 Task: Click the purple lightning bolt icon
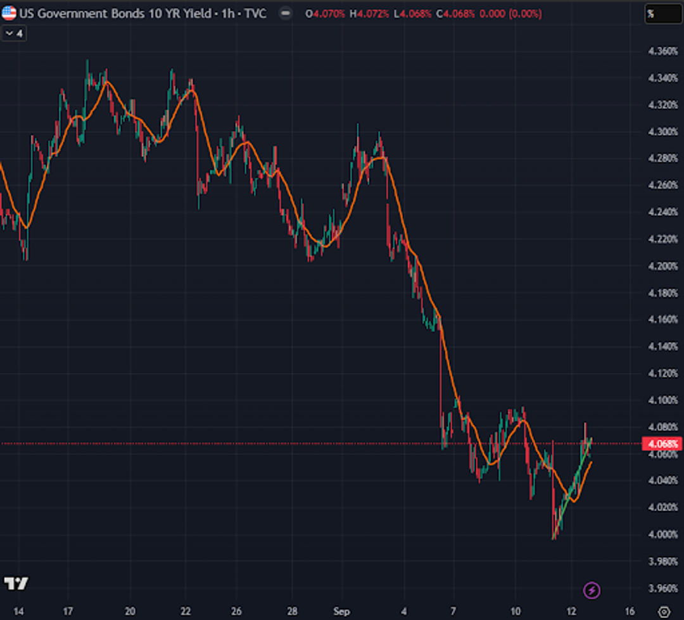point(592,590)
